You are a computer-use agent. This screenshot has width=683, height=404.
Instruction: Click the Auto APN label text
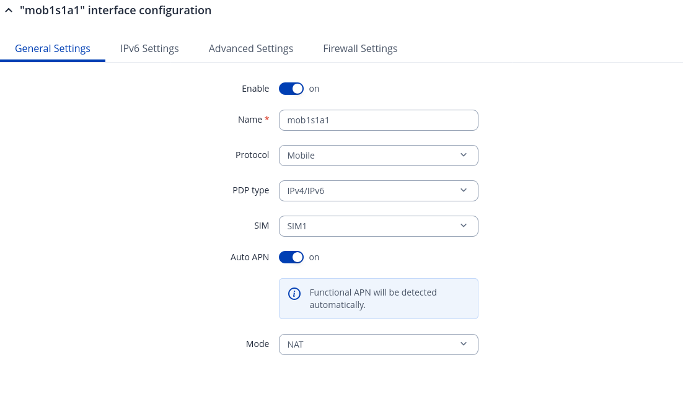tap(249, 257)
